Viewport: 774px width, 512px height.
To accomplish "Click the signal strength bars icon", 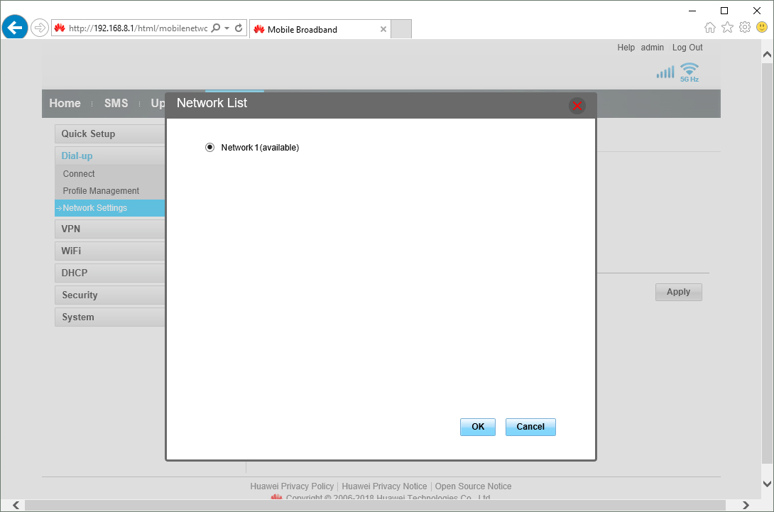I will 665,71.
